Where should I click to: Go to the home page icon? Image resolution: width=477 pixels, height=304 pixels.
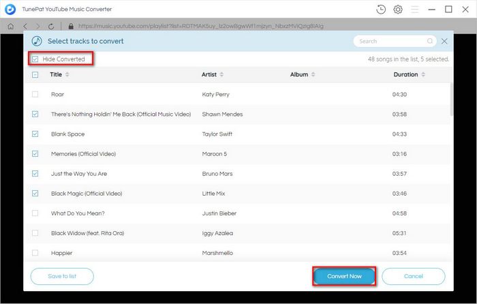coord(11,26)
